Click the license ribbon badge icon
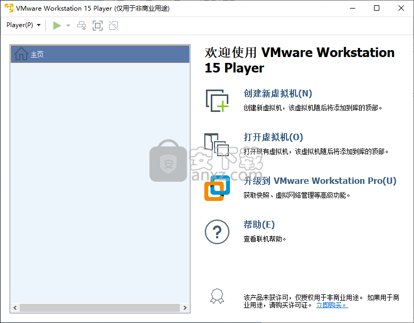 pos(217,296)
